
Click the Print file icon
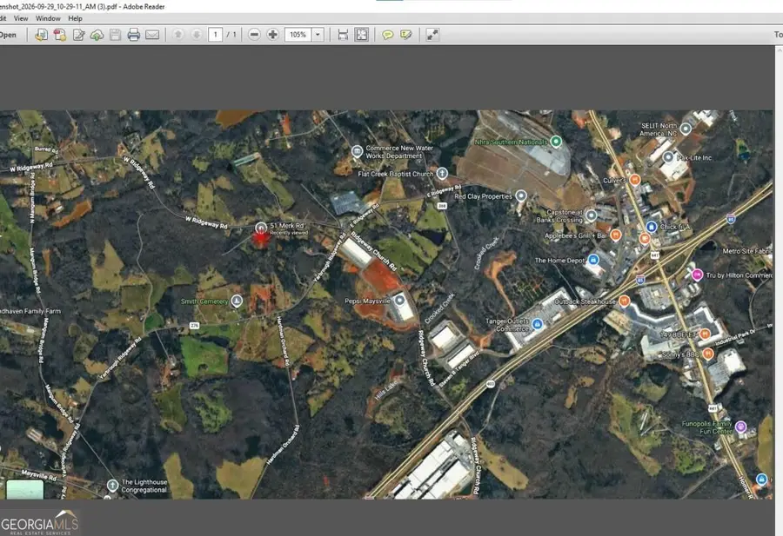(133, 35)
